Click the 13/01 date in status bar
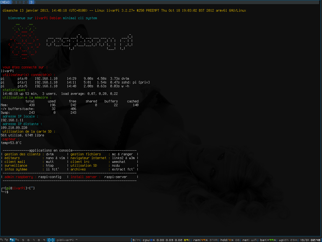The height and width of the screenshot is (242, 322). tap(305, 240)
